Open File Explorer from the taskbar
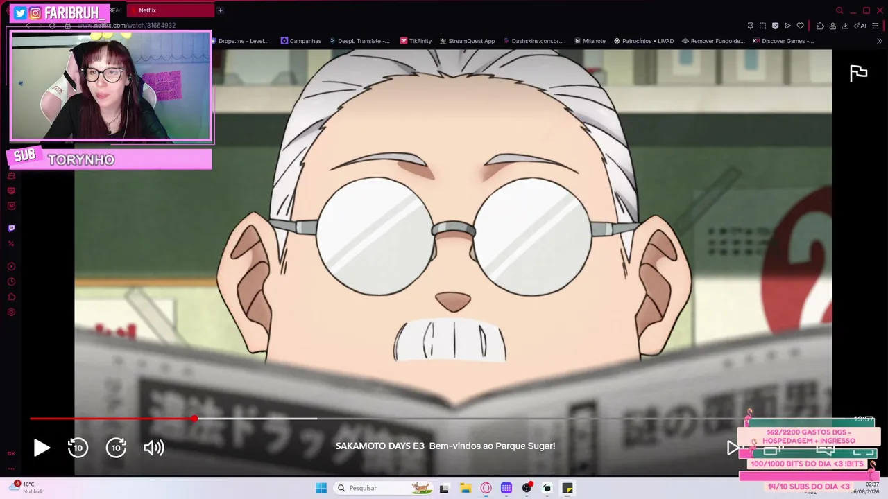The height and width of the screenshot is (499, 888). click(x=466, y=488)
